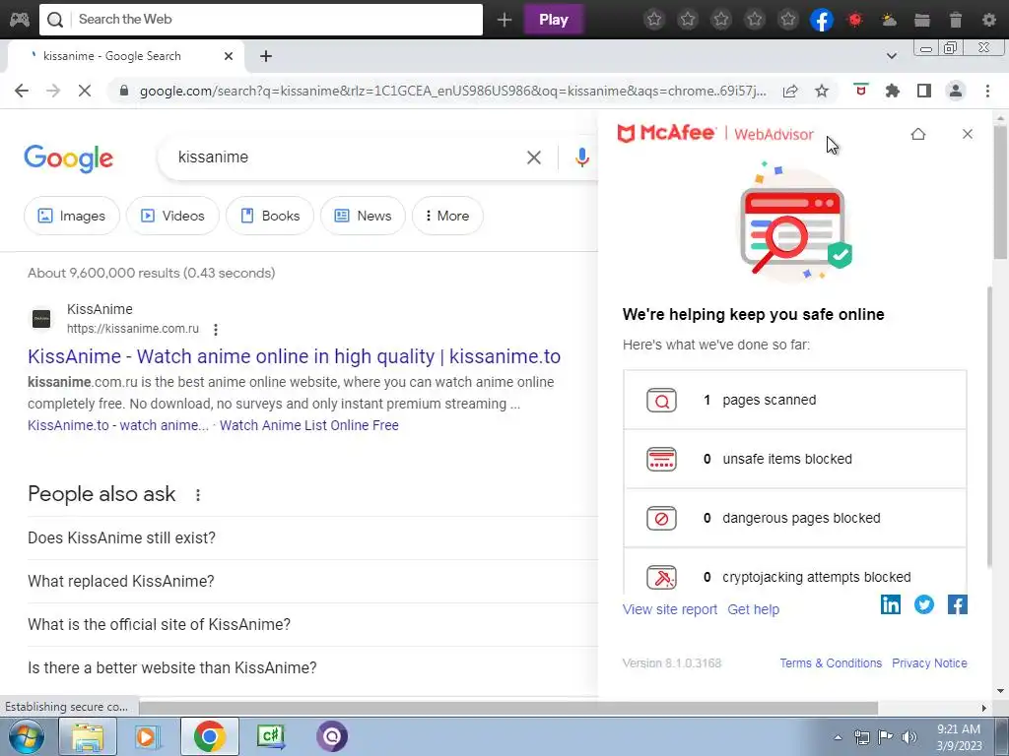This screenshot has height=756, width=1009.
Task: Start voice search with microphone
Action: coord(581,157)
